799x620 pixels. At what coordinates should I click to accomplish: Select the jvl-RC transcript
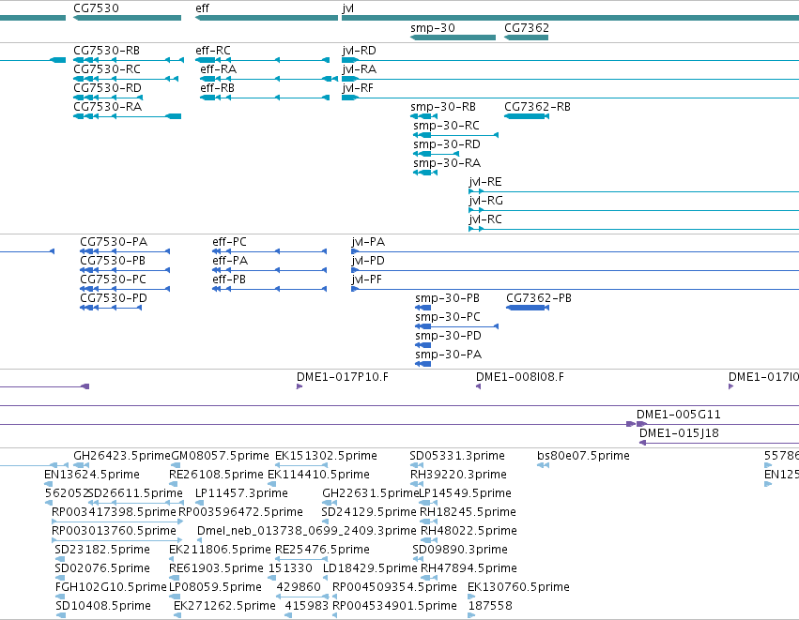click(634, 229)
